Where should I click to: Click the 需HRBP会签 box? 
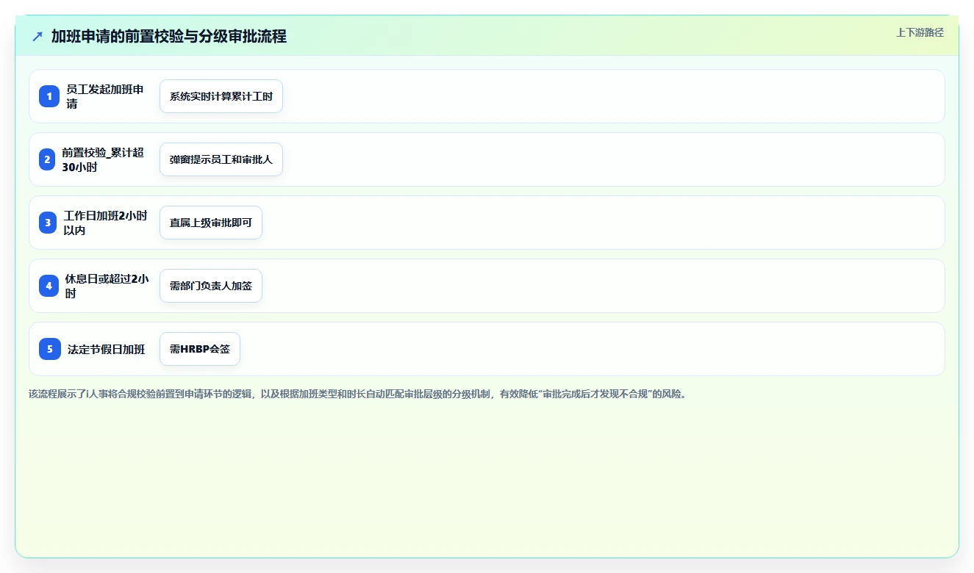point(200,349)
